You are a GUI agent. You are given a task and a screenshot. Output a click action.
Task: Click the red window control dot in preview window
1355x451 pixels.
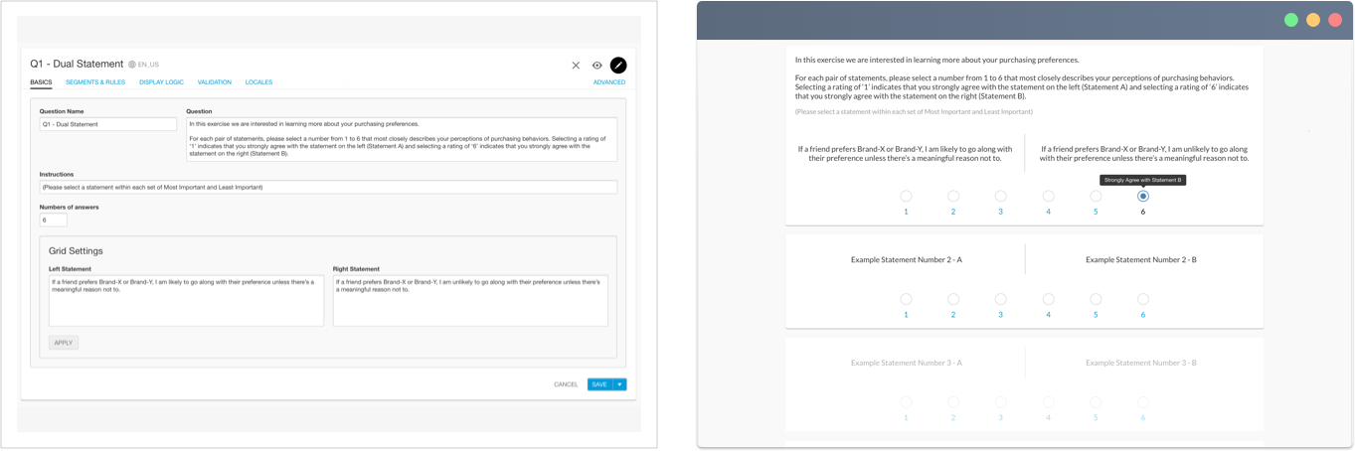coord(1335,20)
